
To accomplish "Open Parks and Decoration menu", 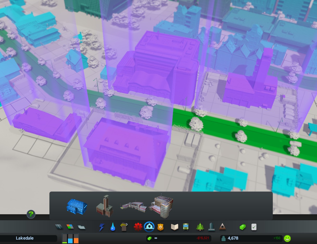I will [200, 227].
